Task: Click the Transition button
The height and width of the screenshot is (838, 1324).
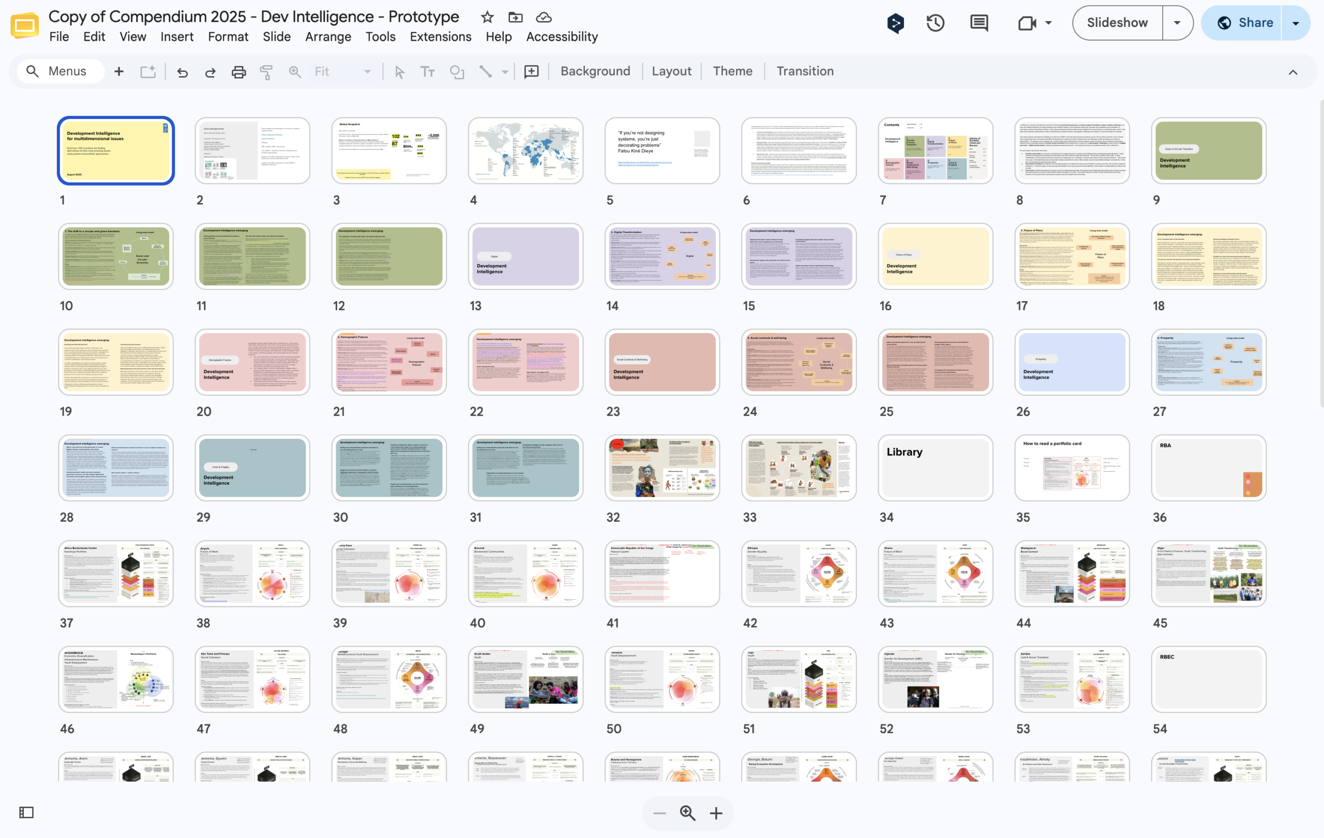Action: click(805, 71)
